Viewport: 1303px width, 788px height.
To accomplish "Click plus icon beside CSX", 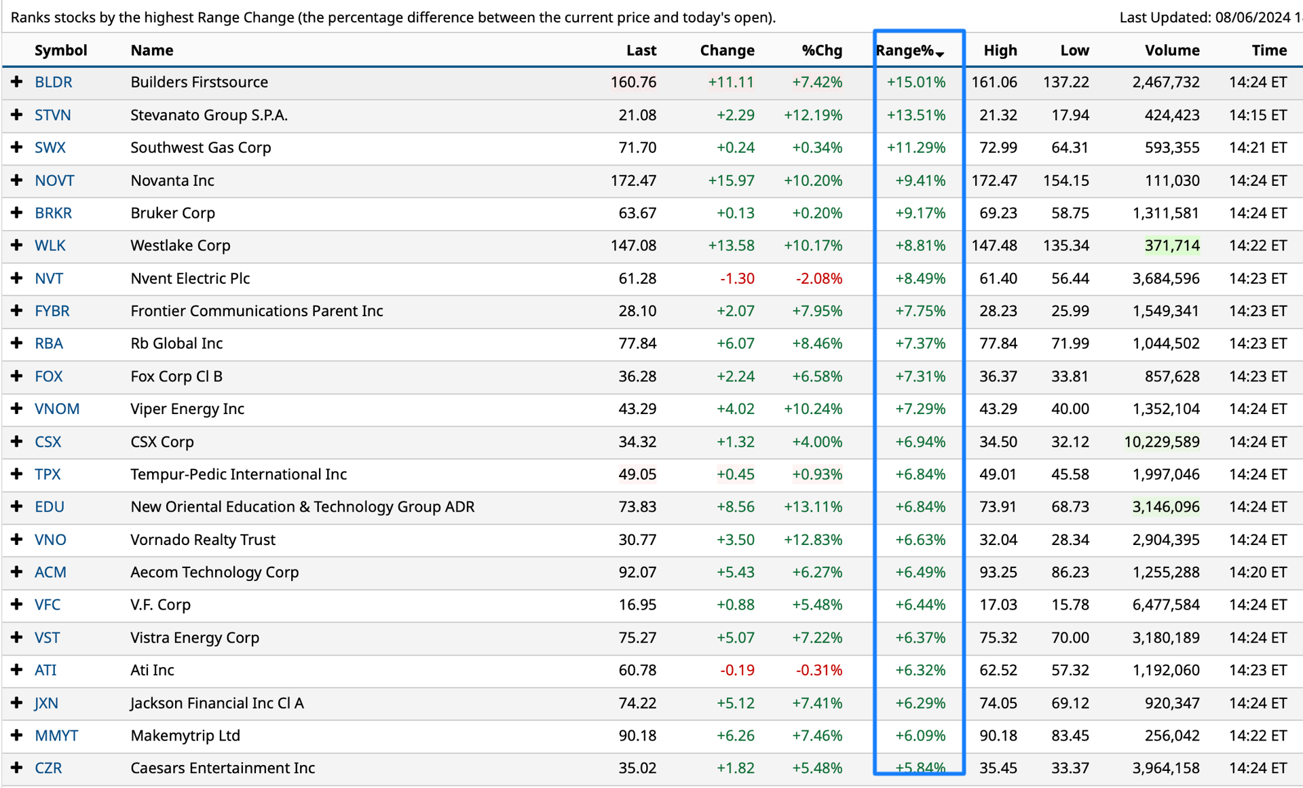I will [x=17, y=442].
